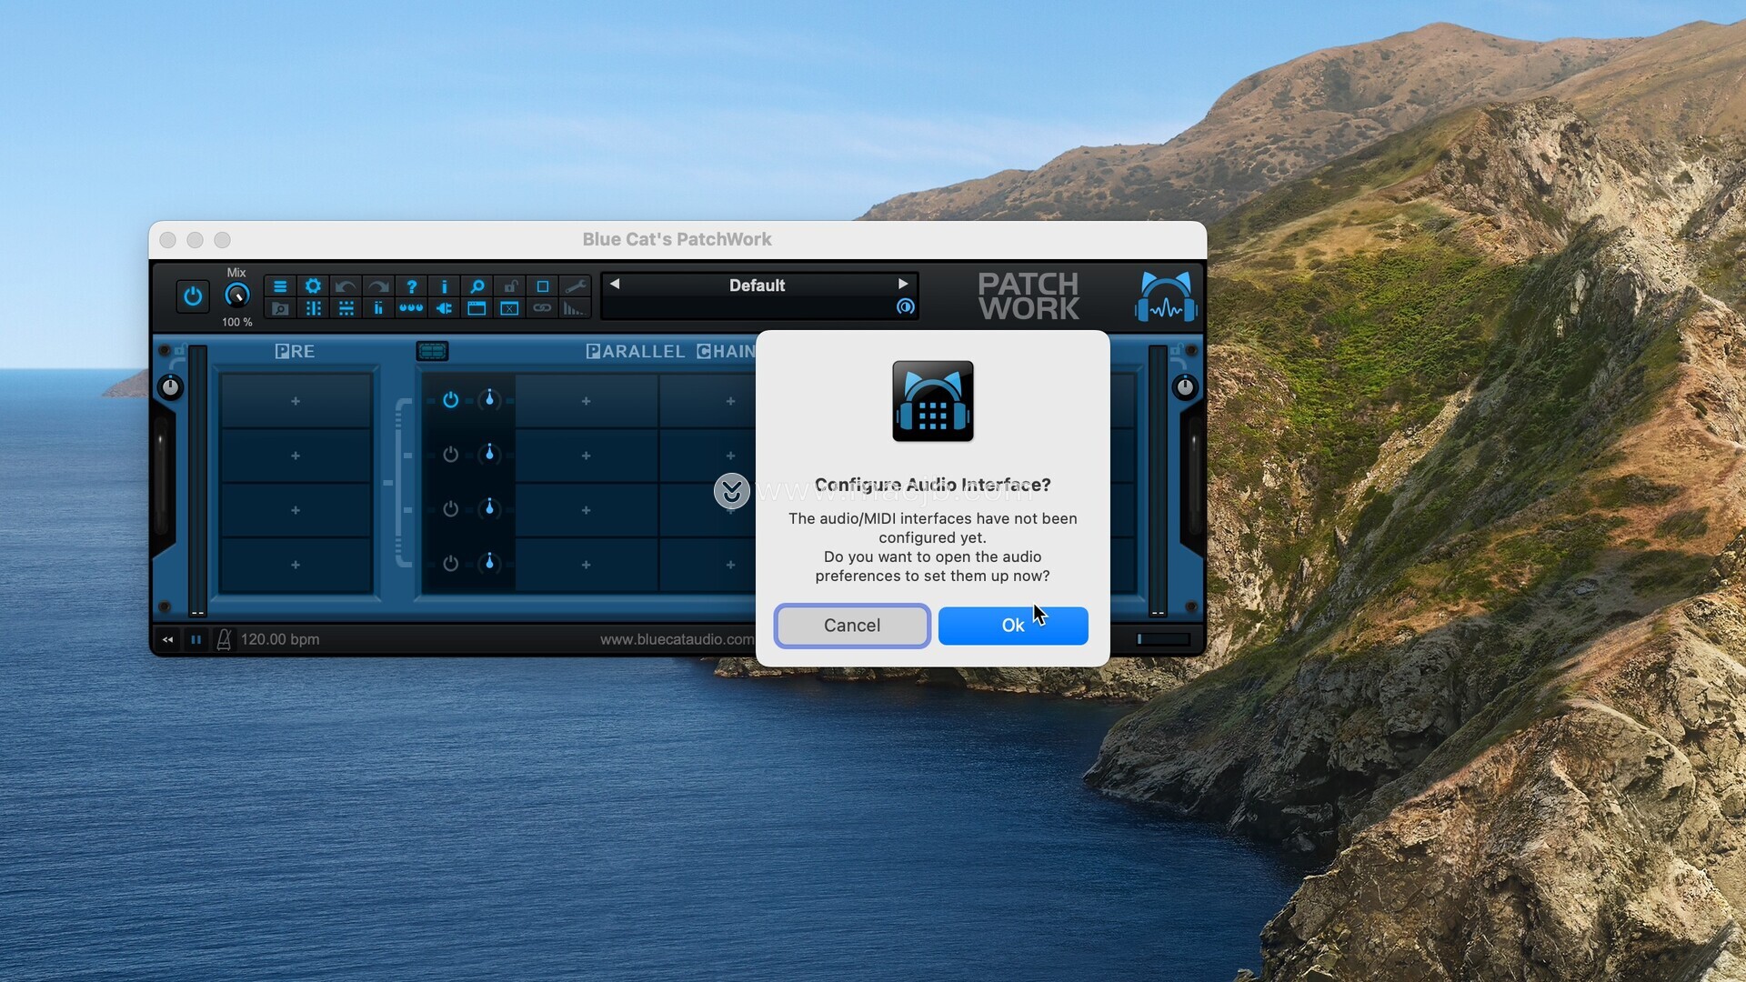Add plugin in second chain's first slot

[x=587, y=456]
